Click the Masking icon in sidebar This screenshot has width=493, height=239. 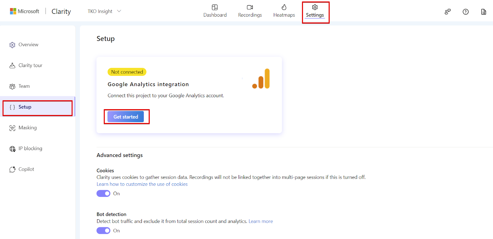coord(12,128)
